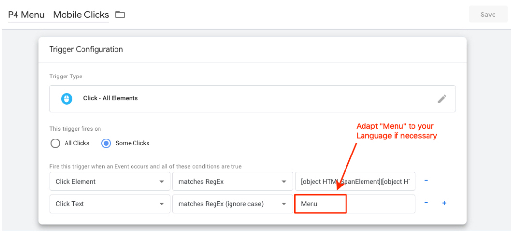Screen dimensions: 511x232
Task: Remove the Click Text condition with minus
Action: click(x=426, y=203)
